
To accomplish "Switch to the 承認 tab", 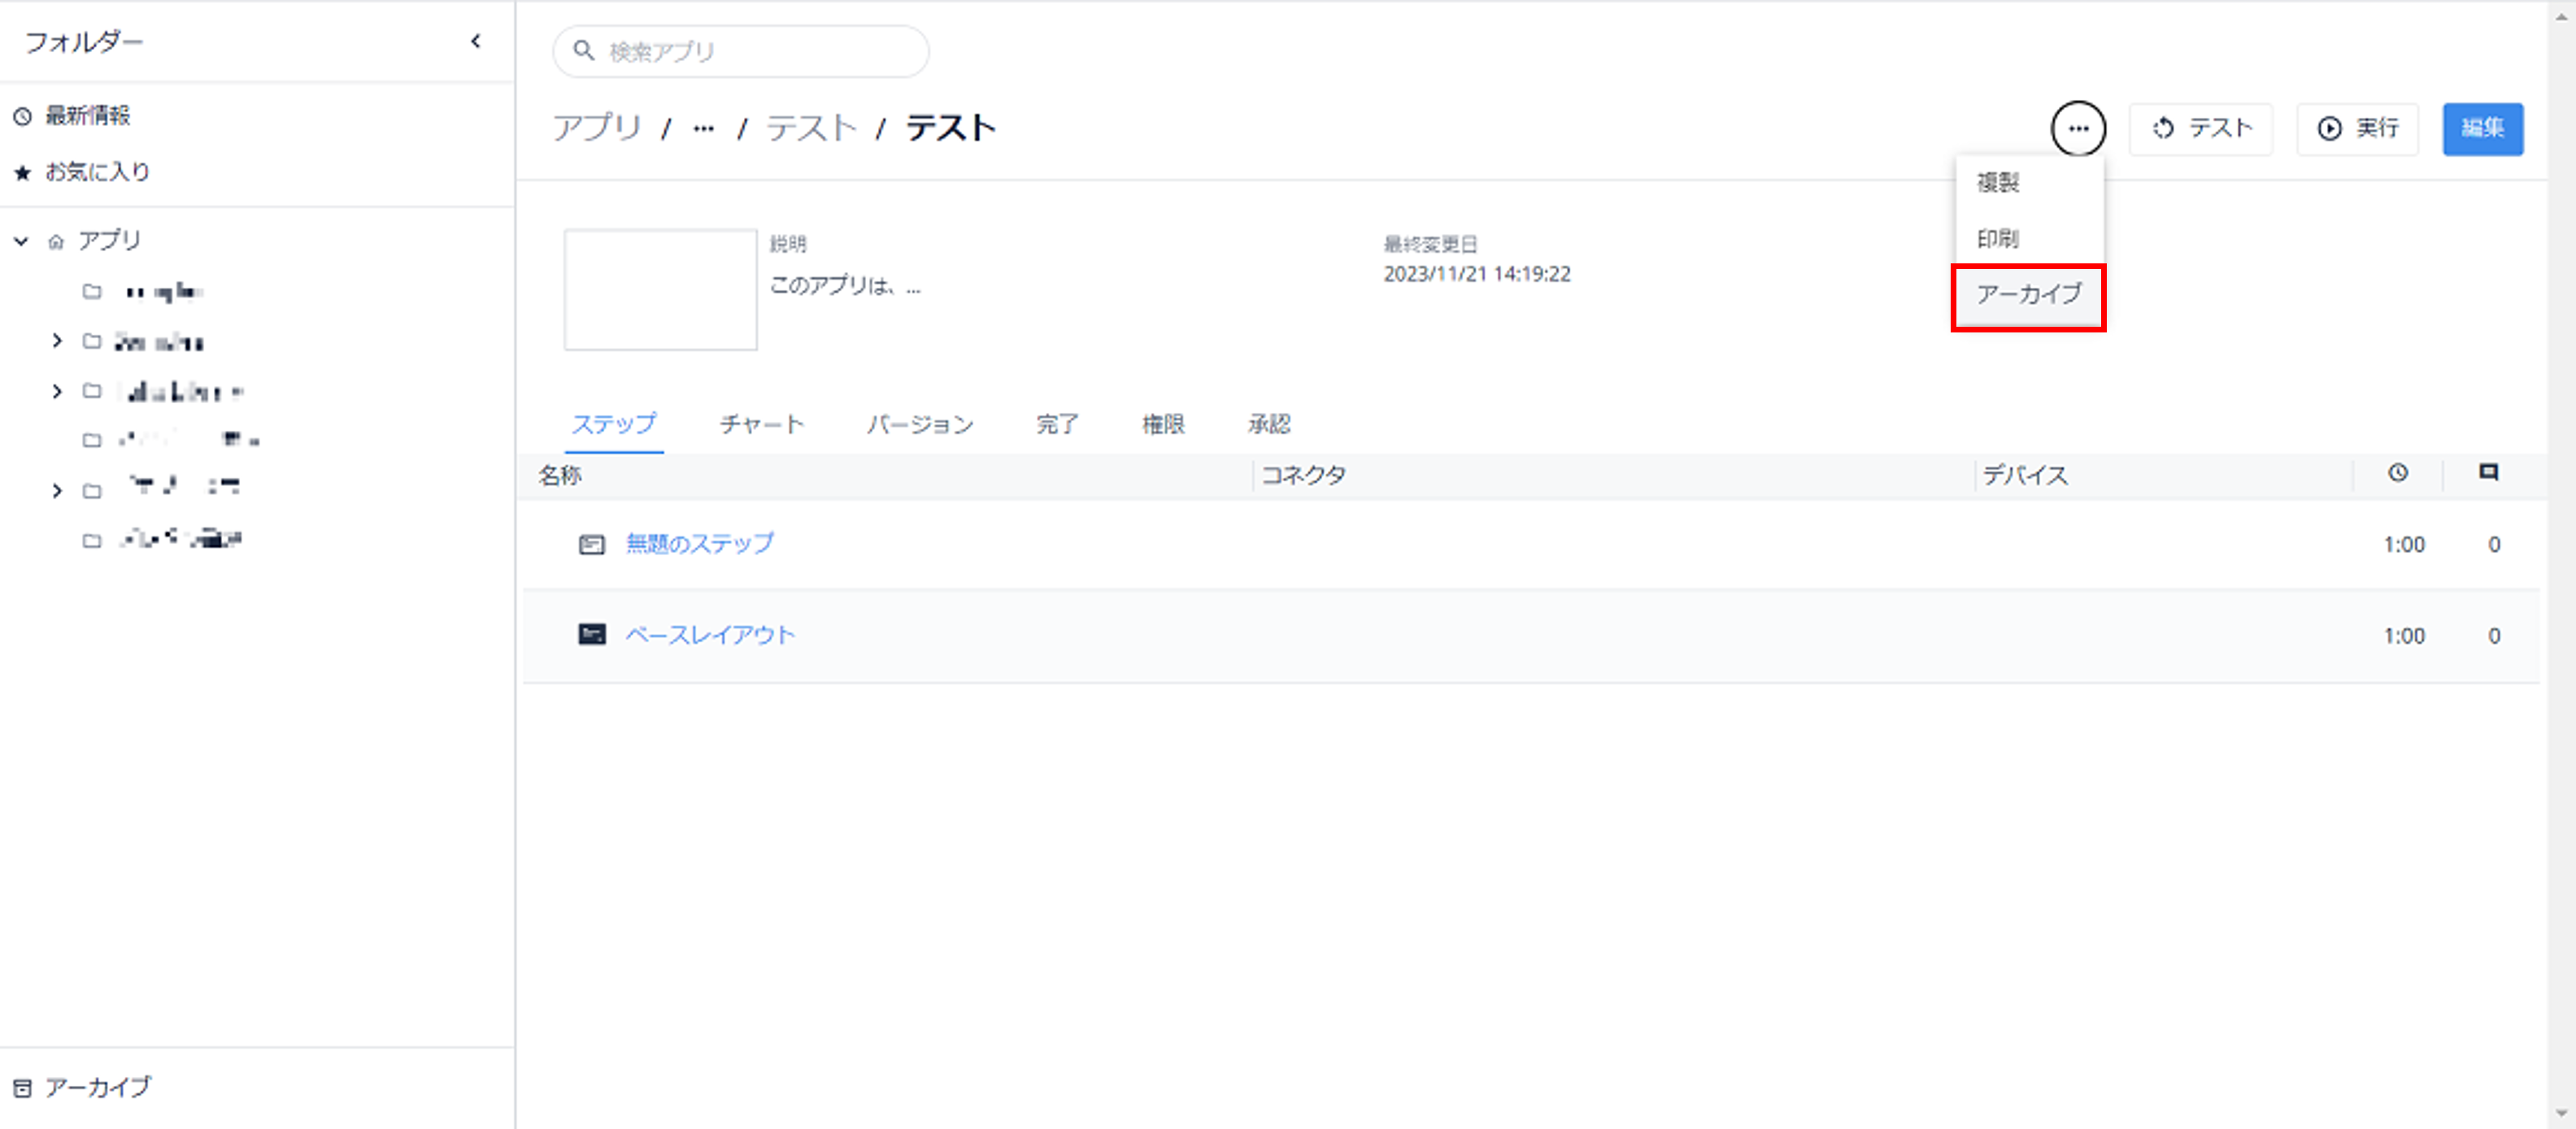I will pyautogui.click(x=1269, y=424).
